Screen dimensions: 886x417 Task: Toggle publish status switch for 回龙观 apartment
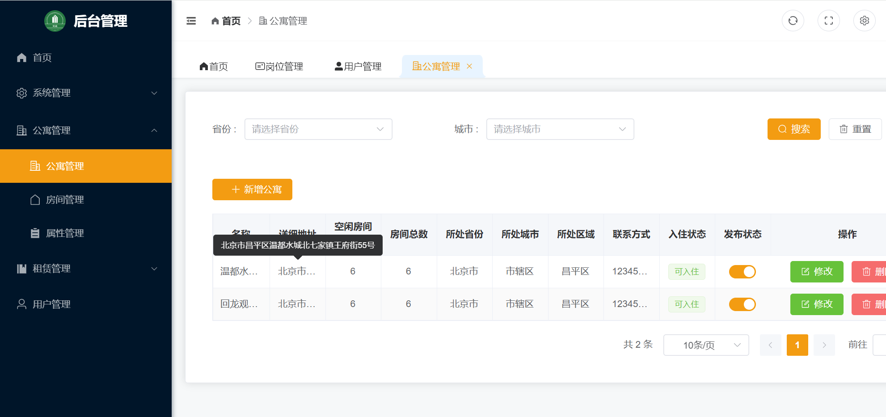[742, 304]
